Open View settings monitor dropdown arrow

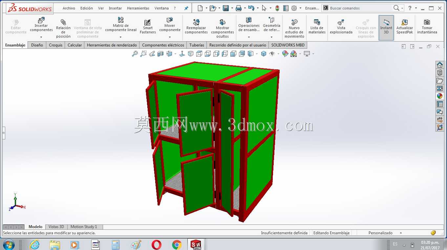pyautogui.click(x=313, y=54)
